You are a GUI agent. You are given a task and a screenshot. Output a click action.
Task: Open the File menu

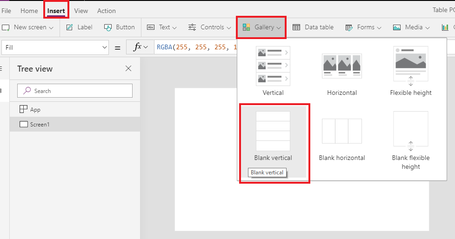click(6, 11)
